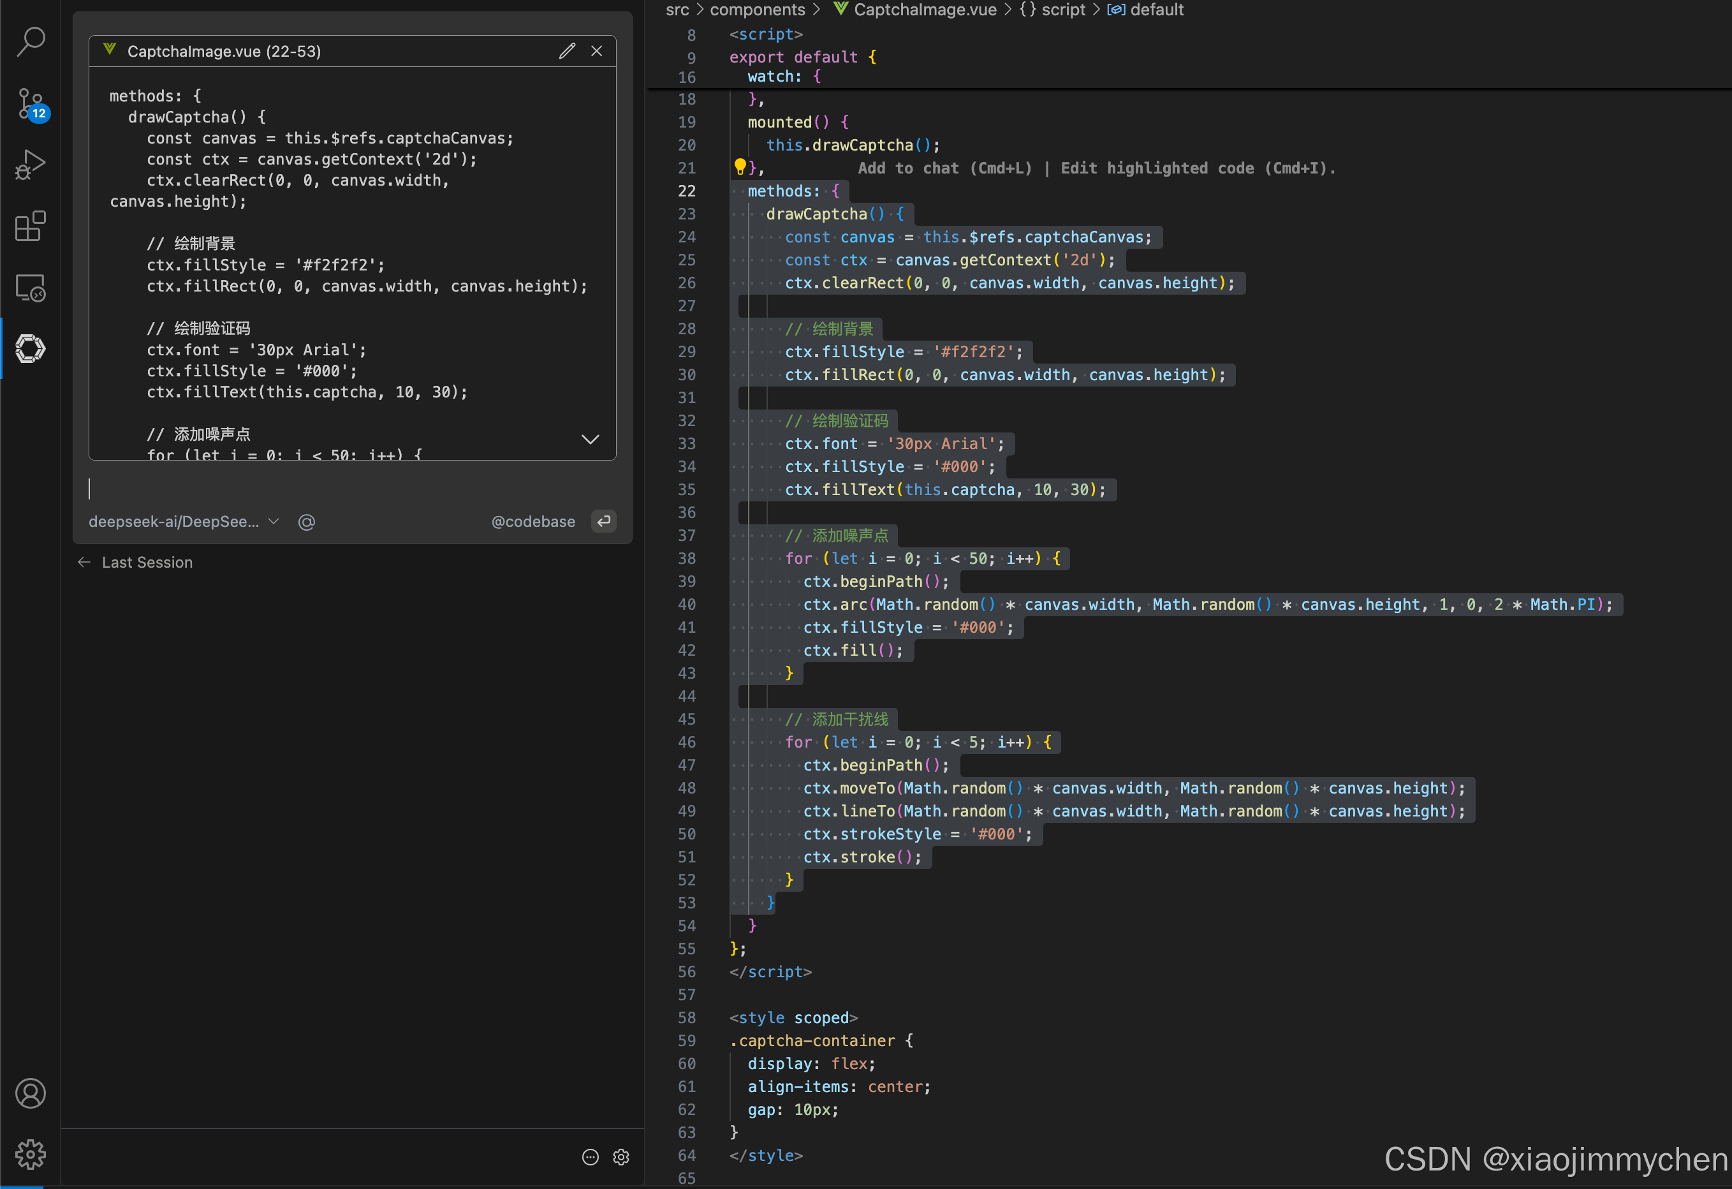Screen dimensions: 1732x1189
Task: Click the lightbulb code action icon
Action: click(739, 166)
